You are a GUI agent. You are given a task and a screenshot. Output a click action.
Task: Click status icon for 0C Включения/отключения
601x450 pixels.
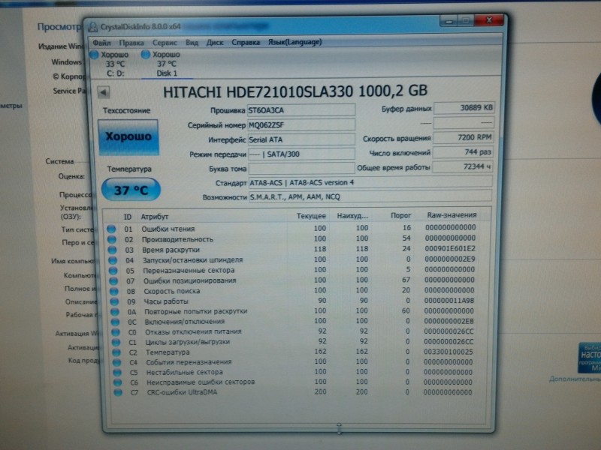pyautogui.click(x=116, y=322)
